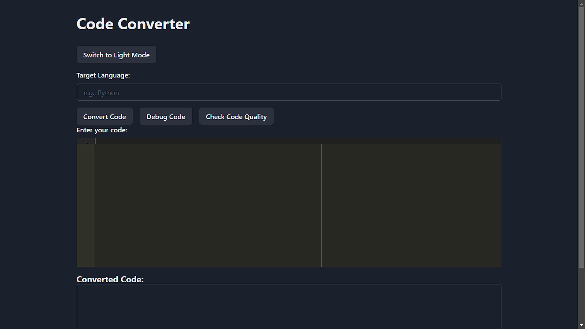Place cursor on the editor's first line
This screenshot has height=329, width=585.
(298, 141)
